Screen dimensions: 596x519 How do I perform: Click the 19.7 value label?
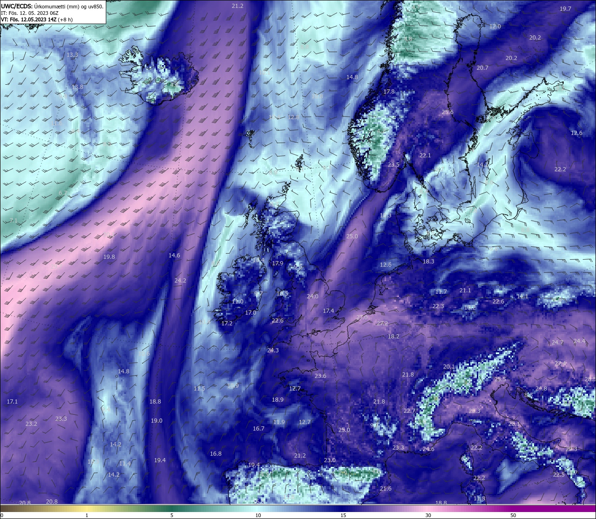click(565, 9)
